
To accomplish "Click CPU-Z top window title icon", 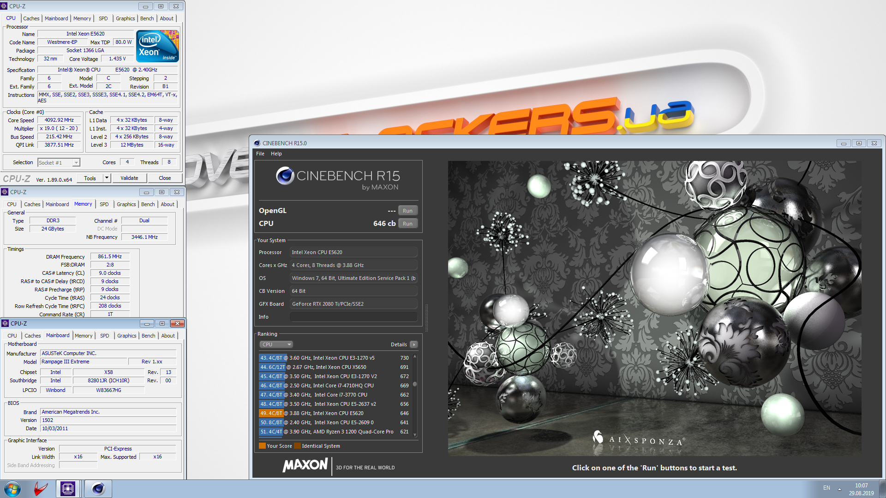I will 4,6.
